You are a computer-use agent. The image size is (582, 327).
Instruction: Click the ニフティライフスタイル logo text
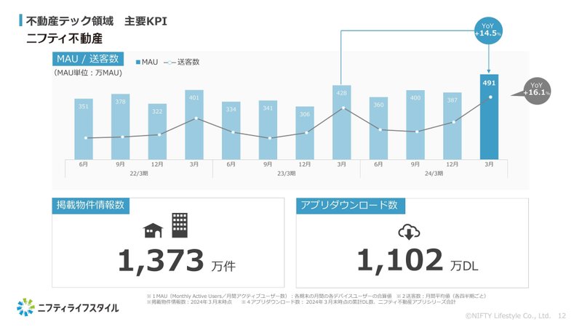(79, 307)
